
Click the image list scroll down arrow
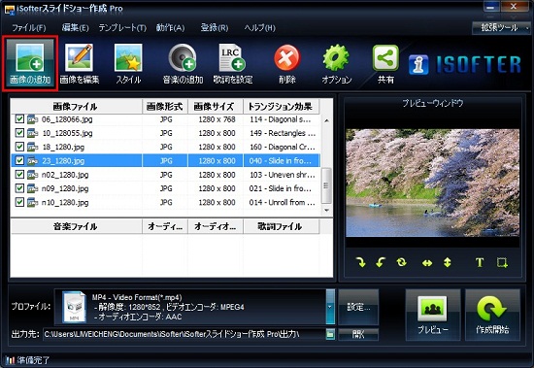tap(326, 211)
